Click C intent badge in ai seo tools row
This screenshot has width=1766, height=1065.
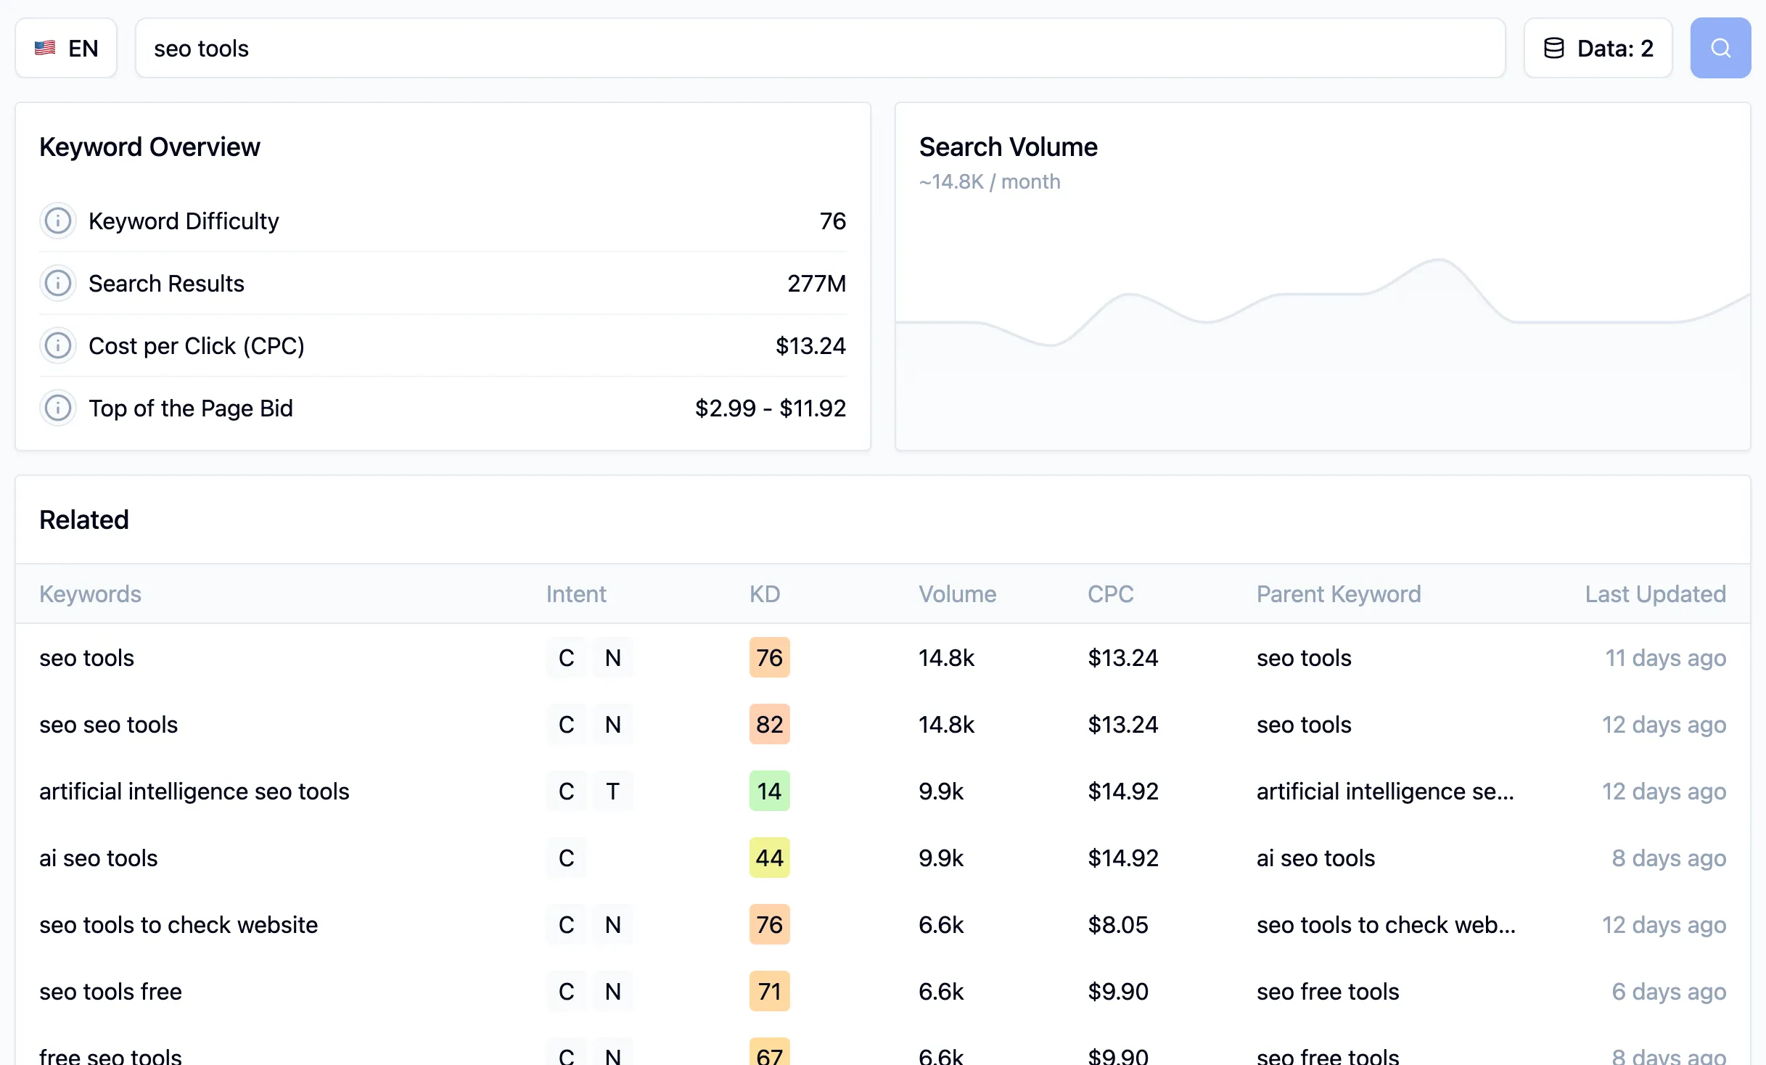(x=566, y=858)
